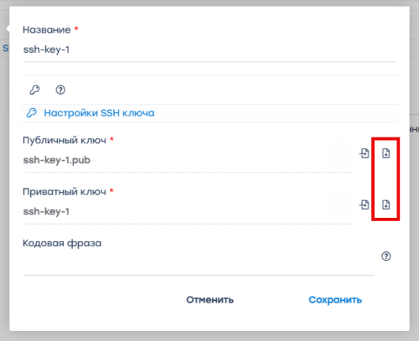419x341 pixels.
Task: Click the Публичный ключ label
Action: click(x=65, y=140)
